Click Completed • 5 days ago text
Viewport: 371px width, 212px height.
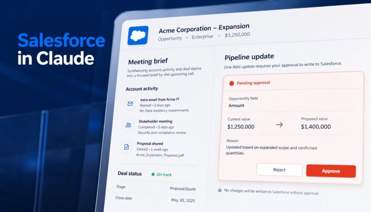click(156, 127)
